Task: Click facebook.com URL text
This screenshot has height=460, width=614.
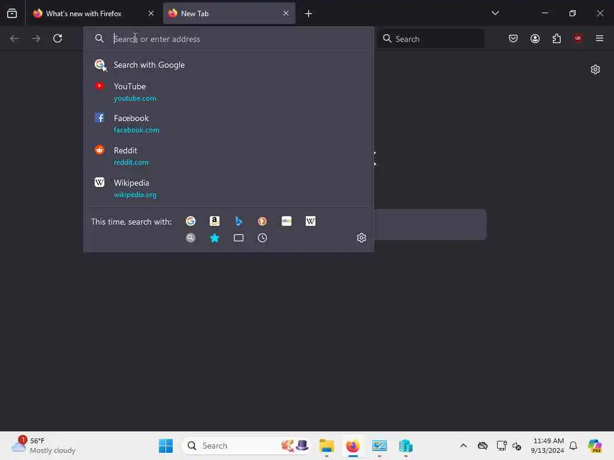Action: click(137, 130)
